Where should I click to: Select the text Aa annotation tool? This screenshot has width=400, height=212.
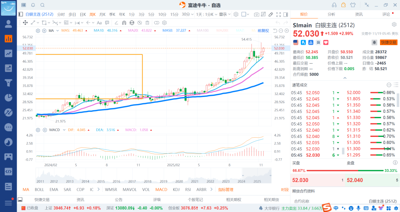pyautogui.click(x=99, y=23)
